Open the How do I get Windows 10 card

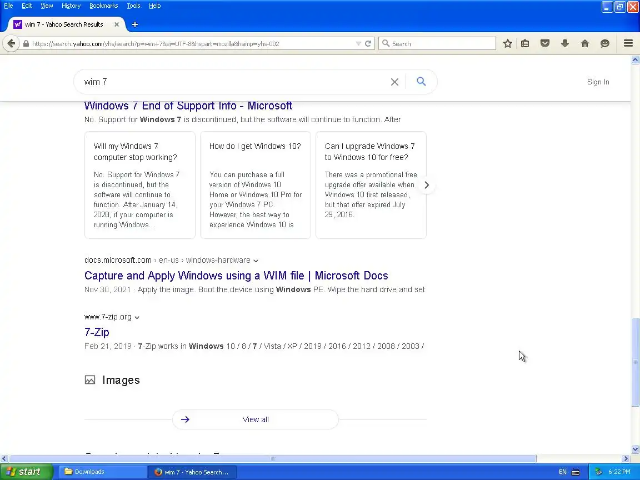coord(256,185)
